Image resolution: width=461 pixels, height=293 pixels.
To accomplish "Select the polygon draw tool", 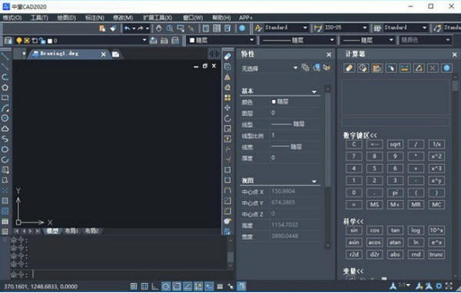I will pyautogui.click(x=5, y=87).
